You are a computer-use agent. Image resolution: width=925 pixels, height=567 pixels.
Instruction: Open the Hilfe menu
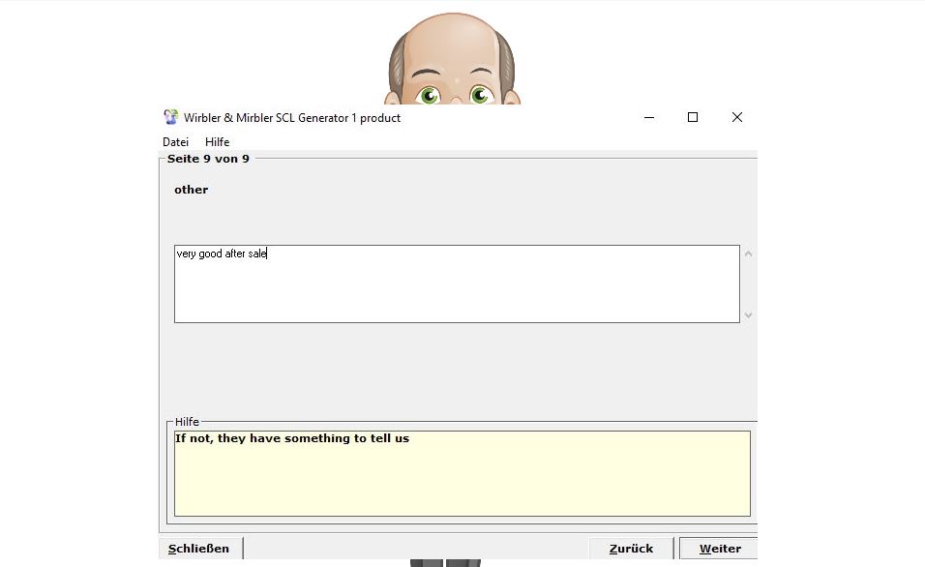(217, 142)
